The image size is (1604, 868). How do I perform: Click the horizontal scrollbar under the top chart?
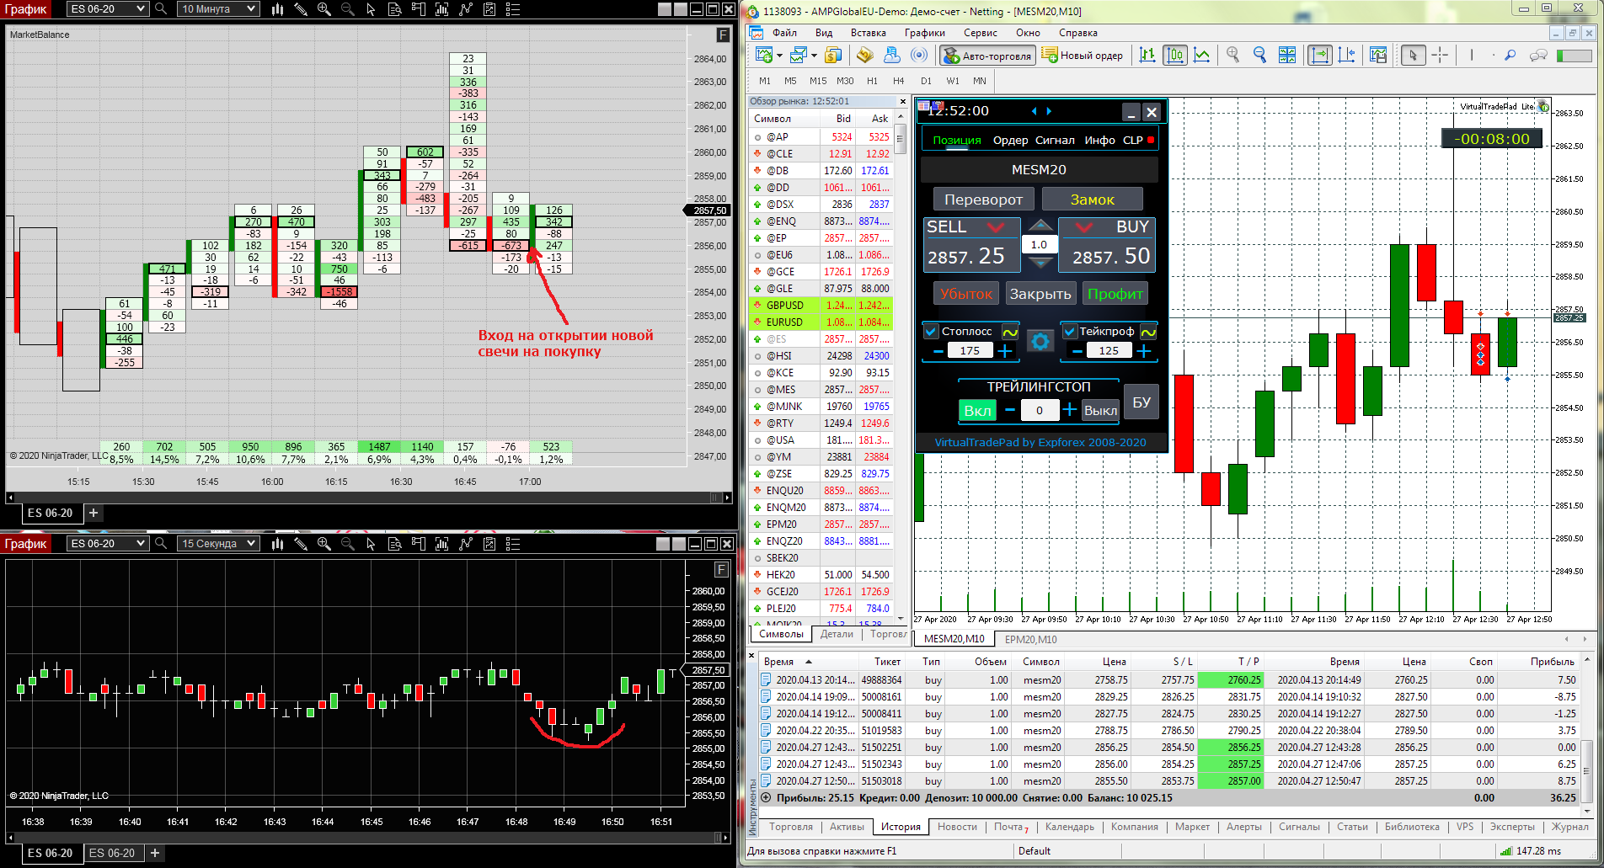[369, 498]
